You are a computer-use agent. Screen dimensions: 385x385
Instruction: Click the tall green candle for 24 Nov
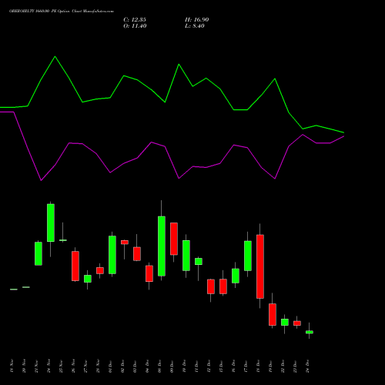[x=51, y=223]
